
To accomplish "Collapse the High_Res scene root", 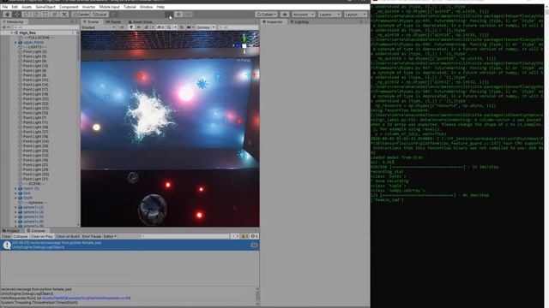I will 12,33.
